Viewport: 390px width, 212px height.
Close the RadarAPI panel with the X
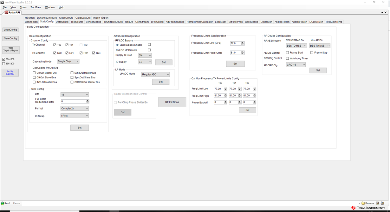[386, 12]
